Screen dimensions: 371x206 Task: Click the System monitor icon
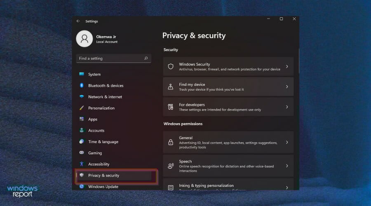(x=82, y=74)
